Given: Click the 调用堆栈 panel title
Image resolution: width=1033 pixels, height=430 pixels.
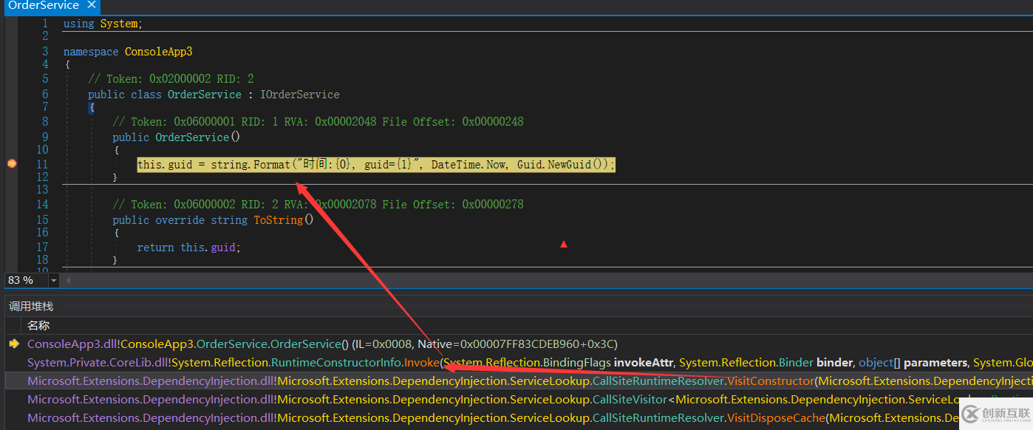Looking at the screenshot, I should 31,306.
